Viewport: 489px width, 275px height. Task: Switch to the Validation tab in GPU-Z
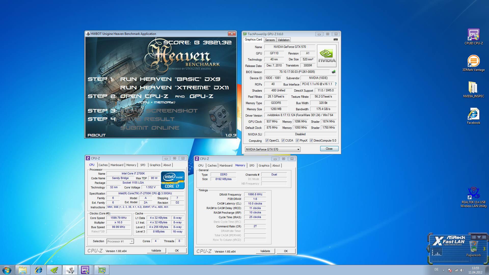pyautogui.click(x=283, y=40)
